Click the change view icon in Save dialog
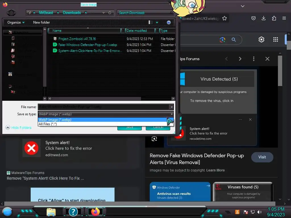Image resolution: width=291 pixels, height=218 pixels. [x=151, y=22]
